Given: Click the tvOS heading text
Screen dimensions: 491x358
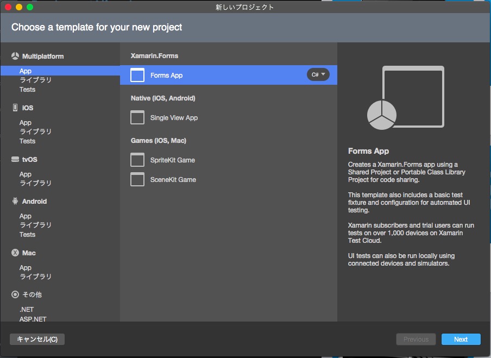Looking at the screenshot, I should click(30, 159).
